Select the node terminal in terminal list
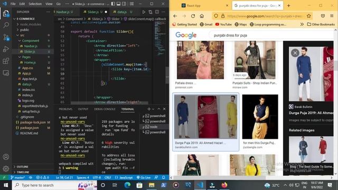Image resolution: width=338 pixels, height=190 pixels. [x=154, y=127]
